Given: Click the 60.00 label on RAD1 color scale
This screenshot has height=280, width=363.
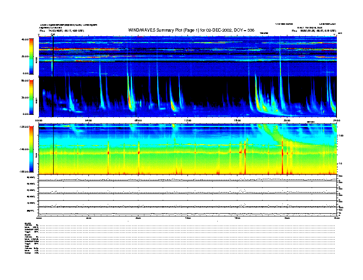Looking at the screenshot, I should 25,81.
